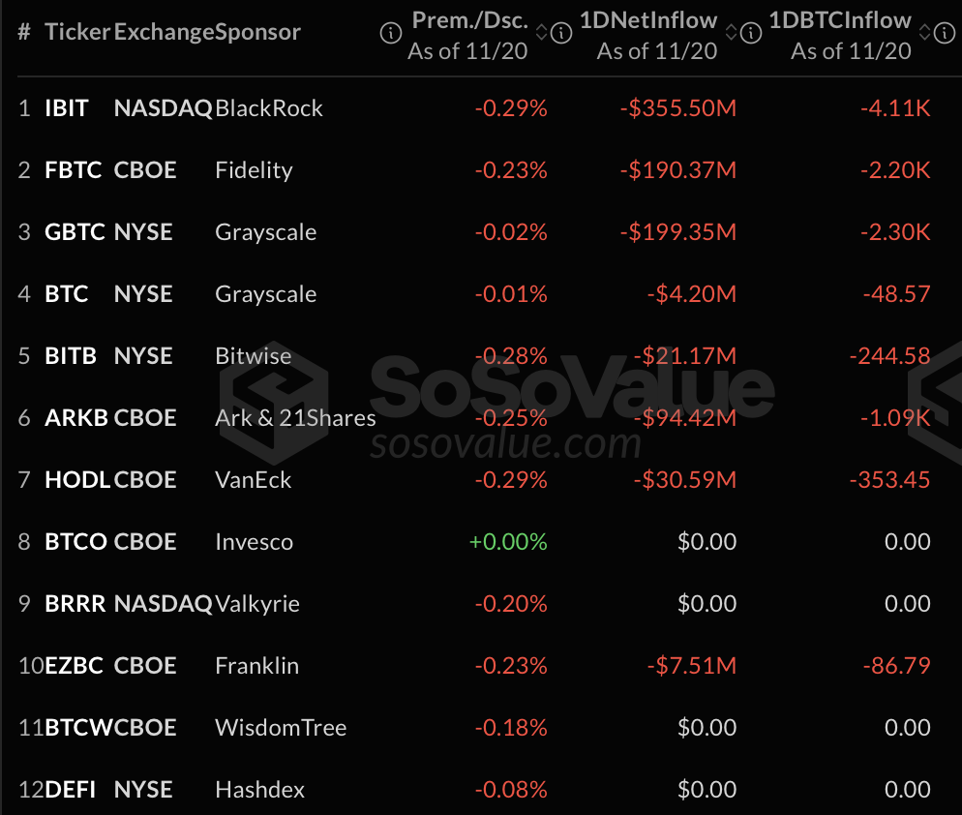Click sort arrows beside 1DBTCInflow column
This screenshot has height=815, width=962.
pos(924,34)
